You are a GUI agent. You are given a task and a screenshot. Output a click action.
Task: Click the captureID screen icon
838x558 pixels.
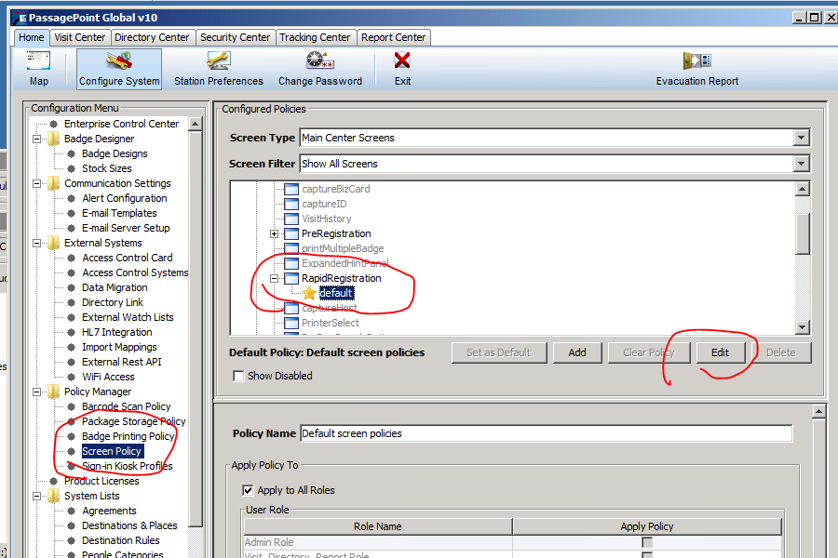click(291, 204)
